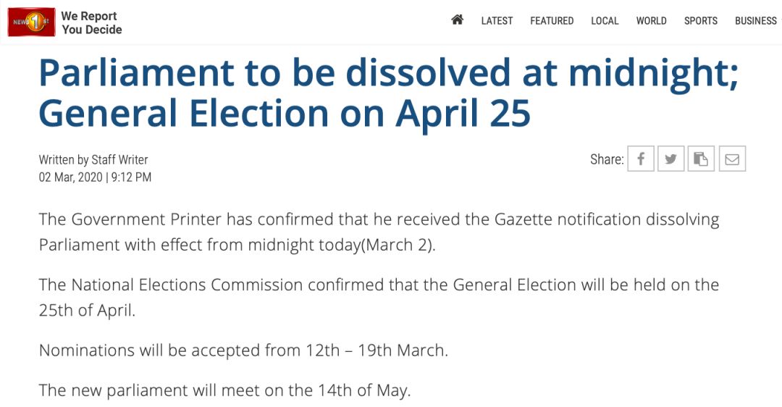
Task: Click the new parliament 14th of May sentence
Action: pyautogui.click(x=224, y=390)
